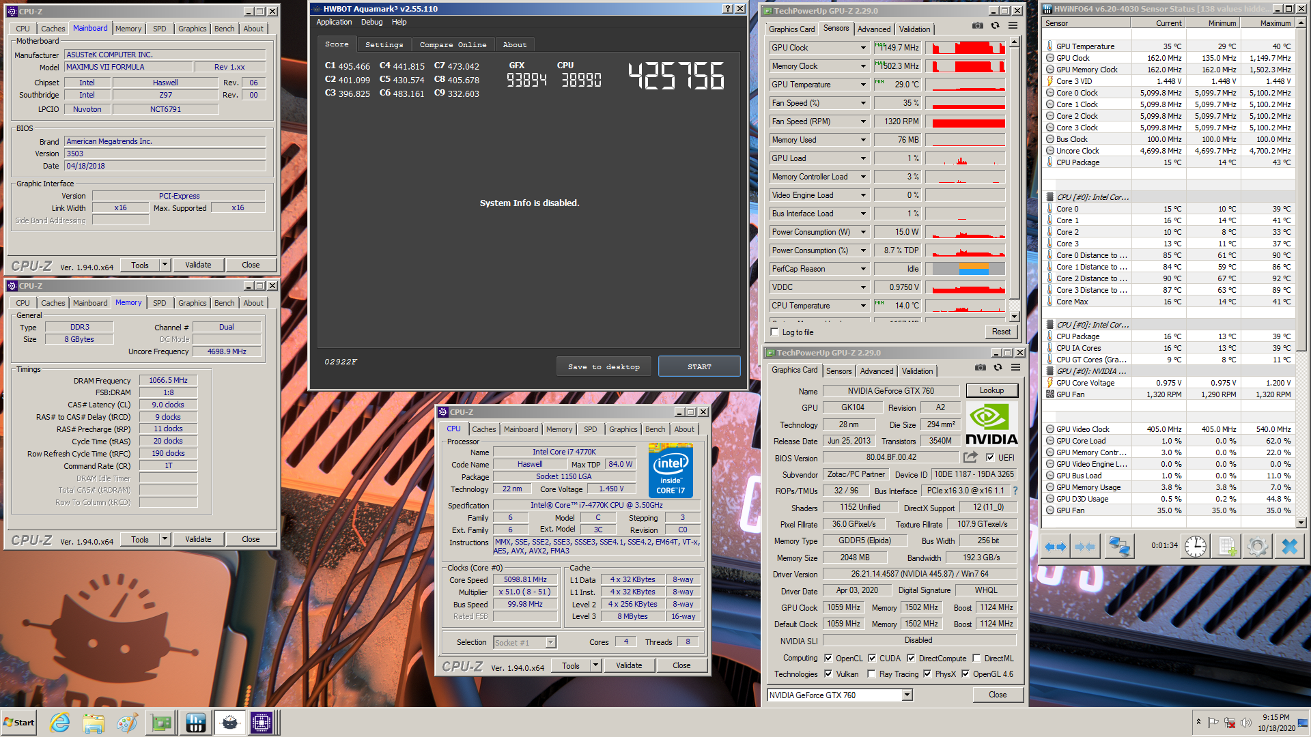
Task: Switch to the Settings tab in Aquamark
Action: click(384, 45)
